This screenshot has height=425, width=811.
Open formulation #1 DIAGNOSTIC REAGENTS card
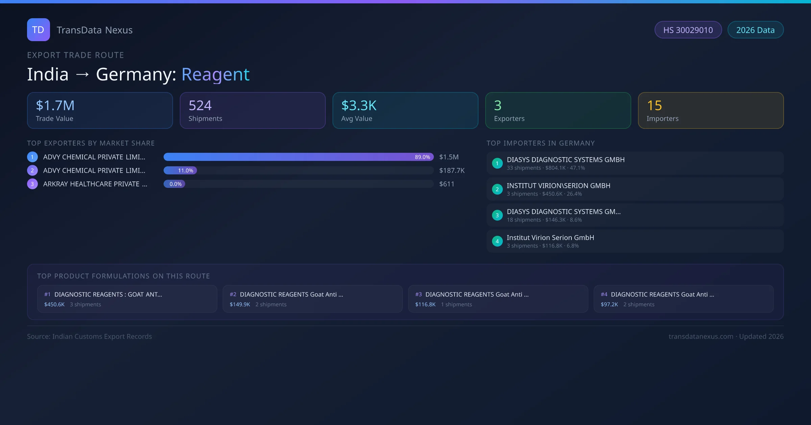click(127, 299)
